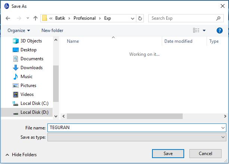
Task: Refresh the Exp folder view
Action: [140, 18]
